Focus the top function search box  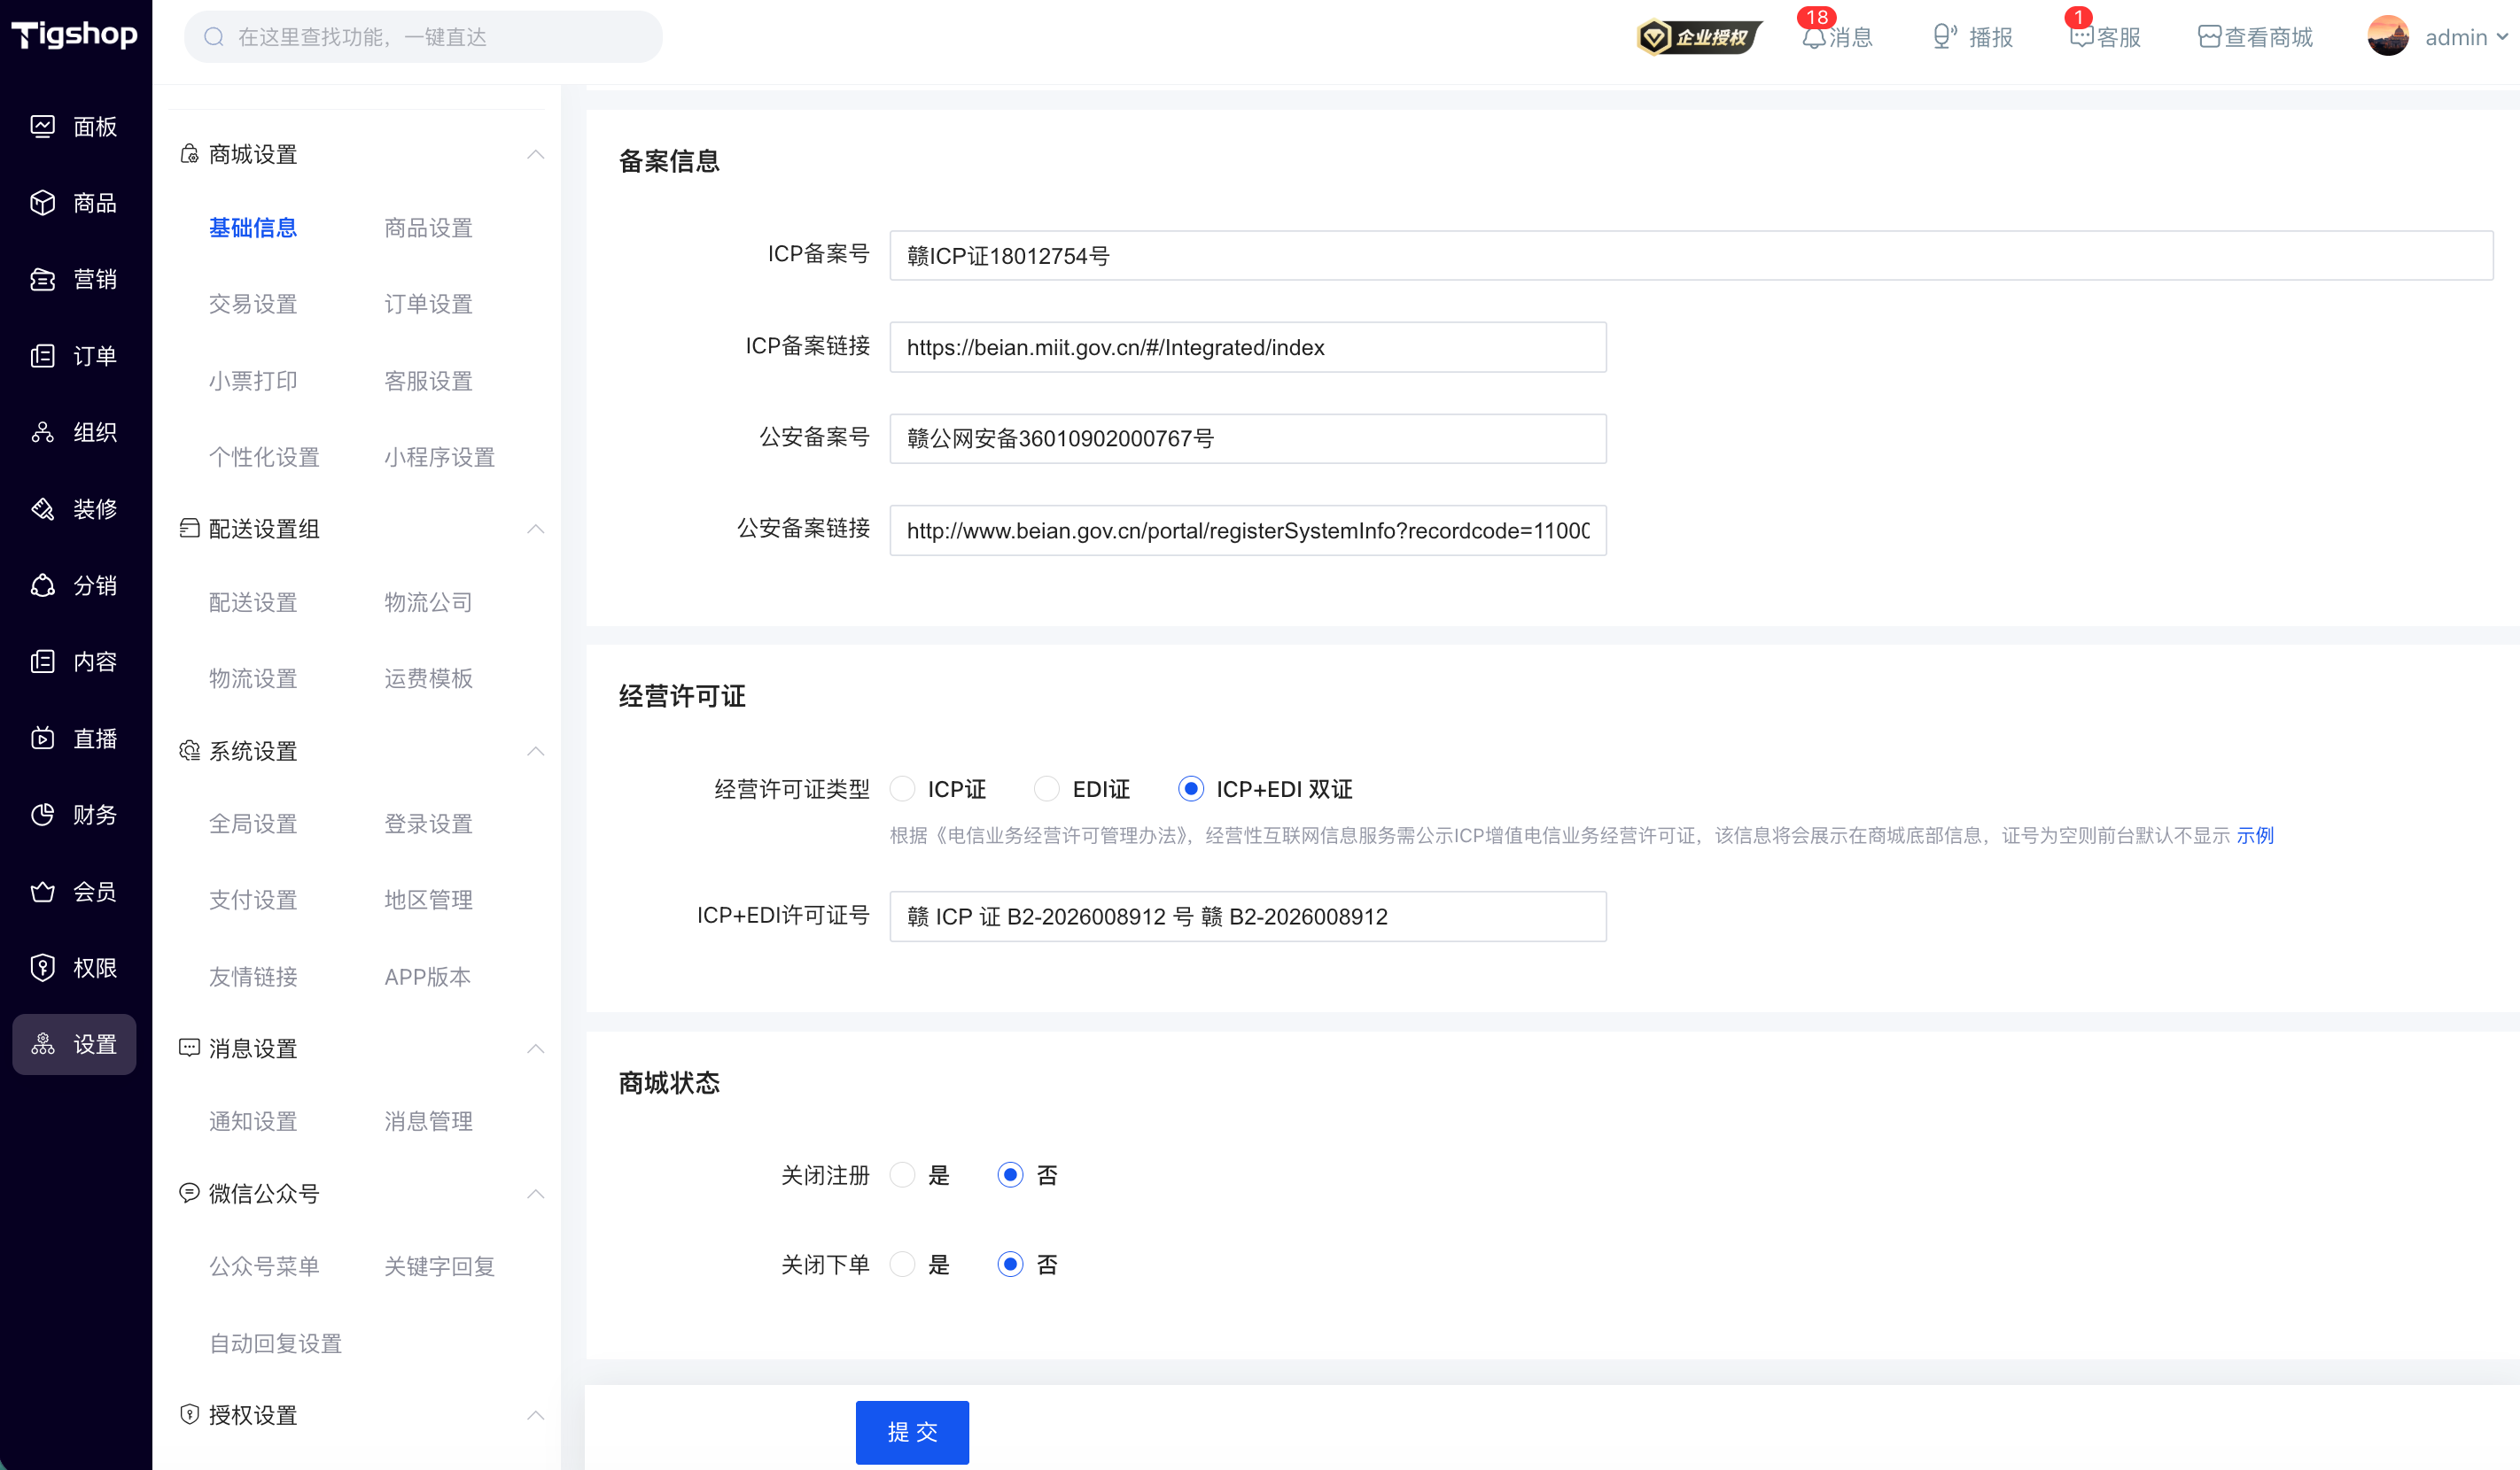(x=423, y=37)
